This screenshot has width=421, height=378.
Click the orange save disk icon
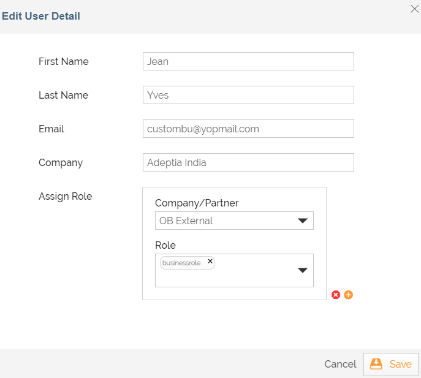pos(376,364)
